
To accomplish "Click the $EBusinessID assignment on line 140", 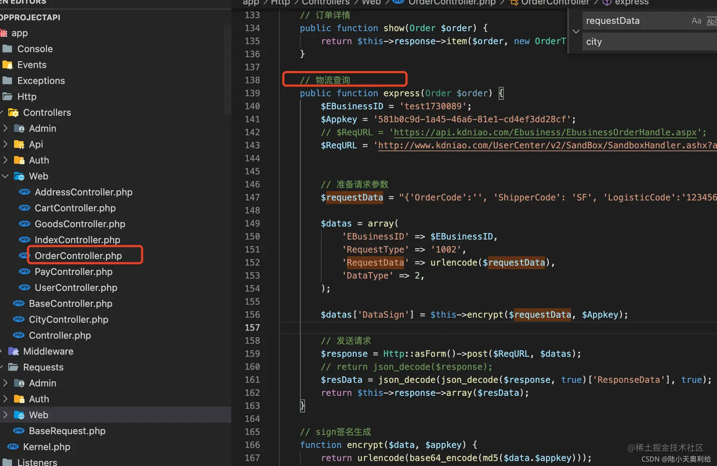I will 352,106.
